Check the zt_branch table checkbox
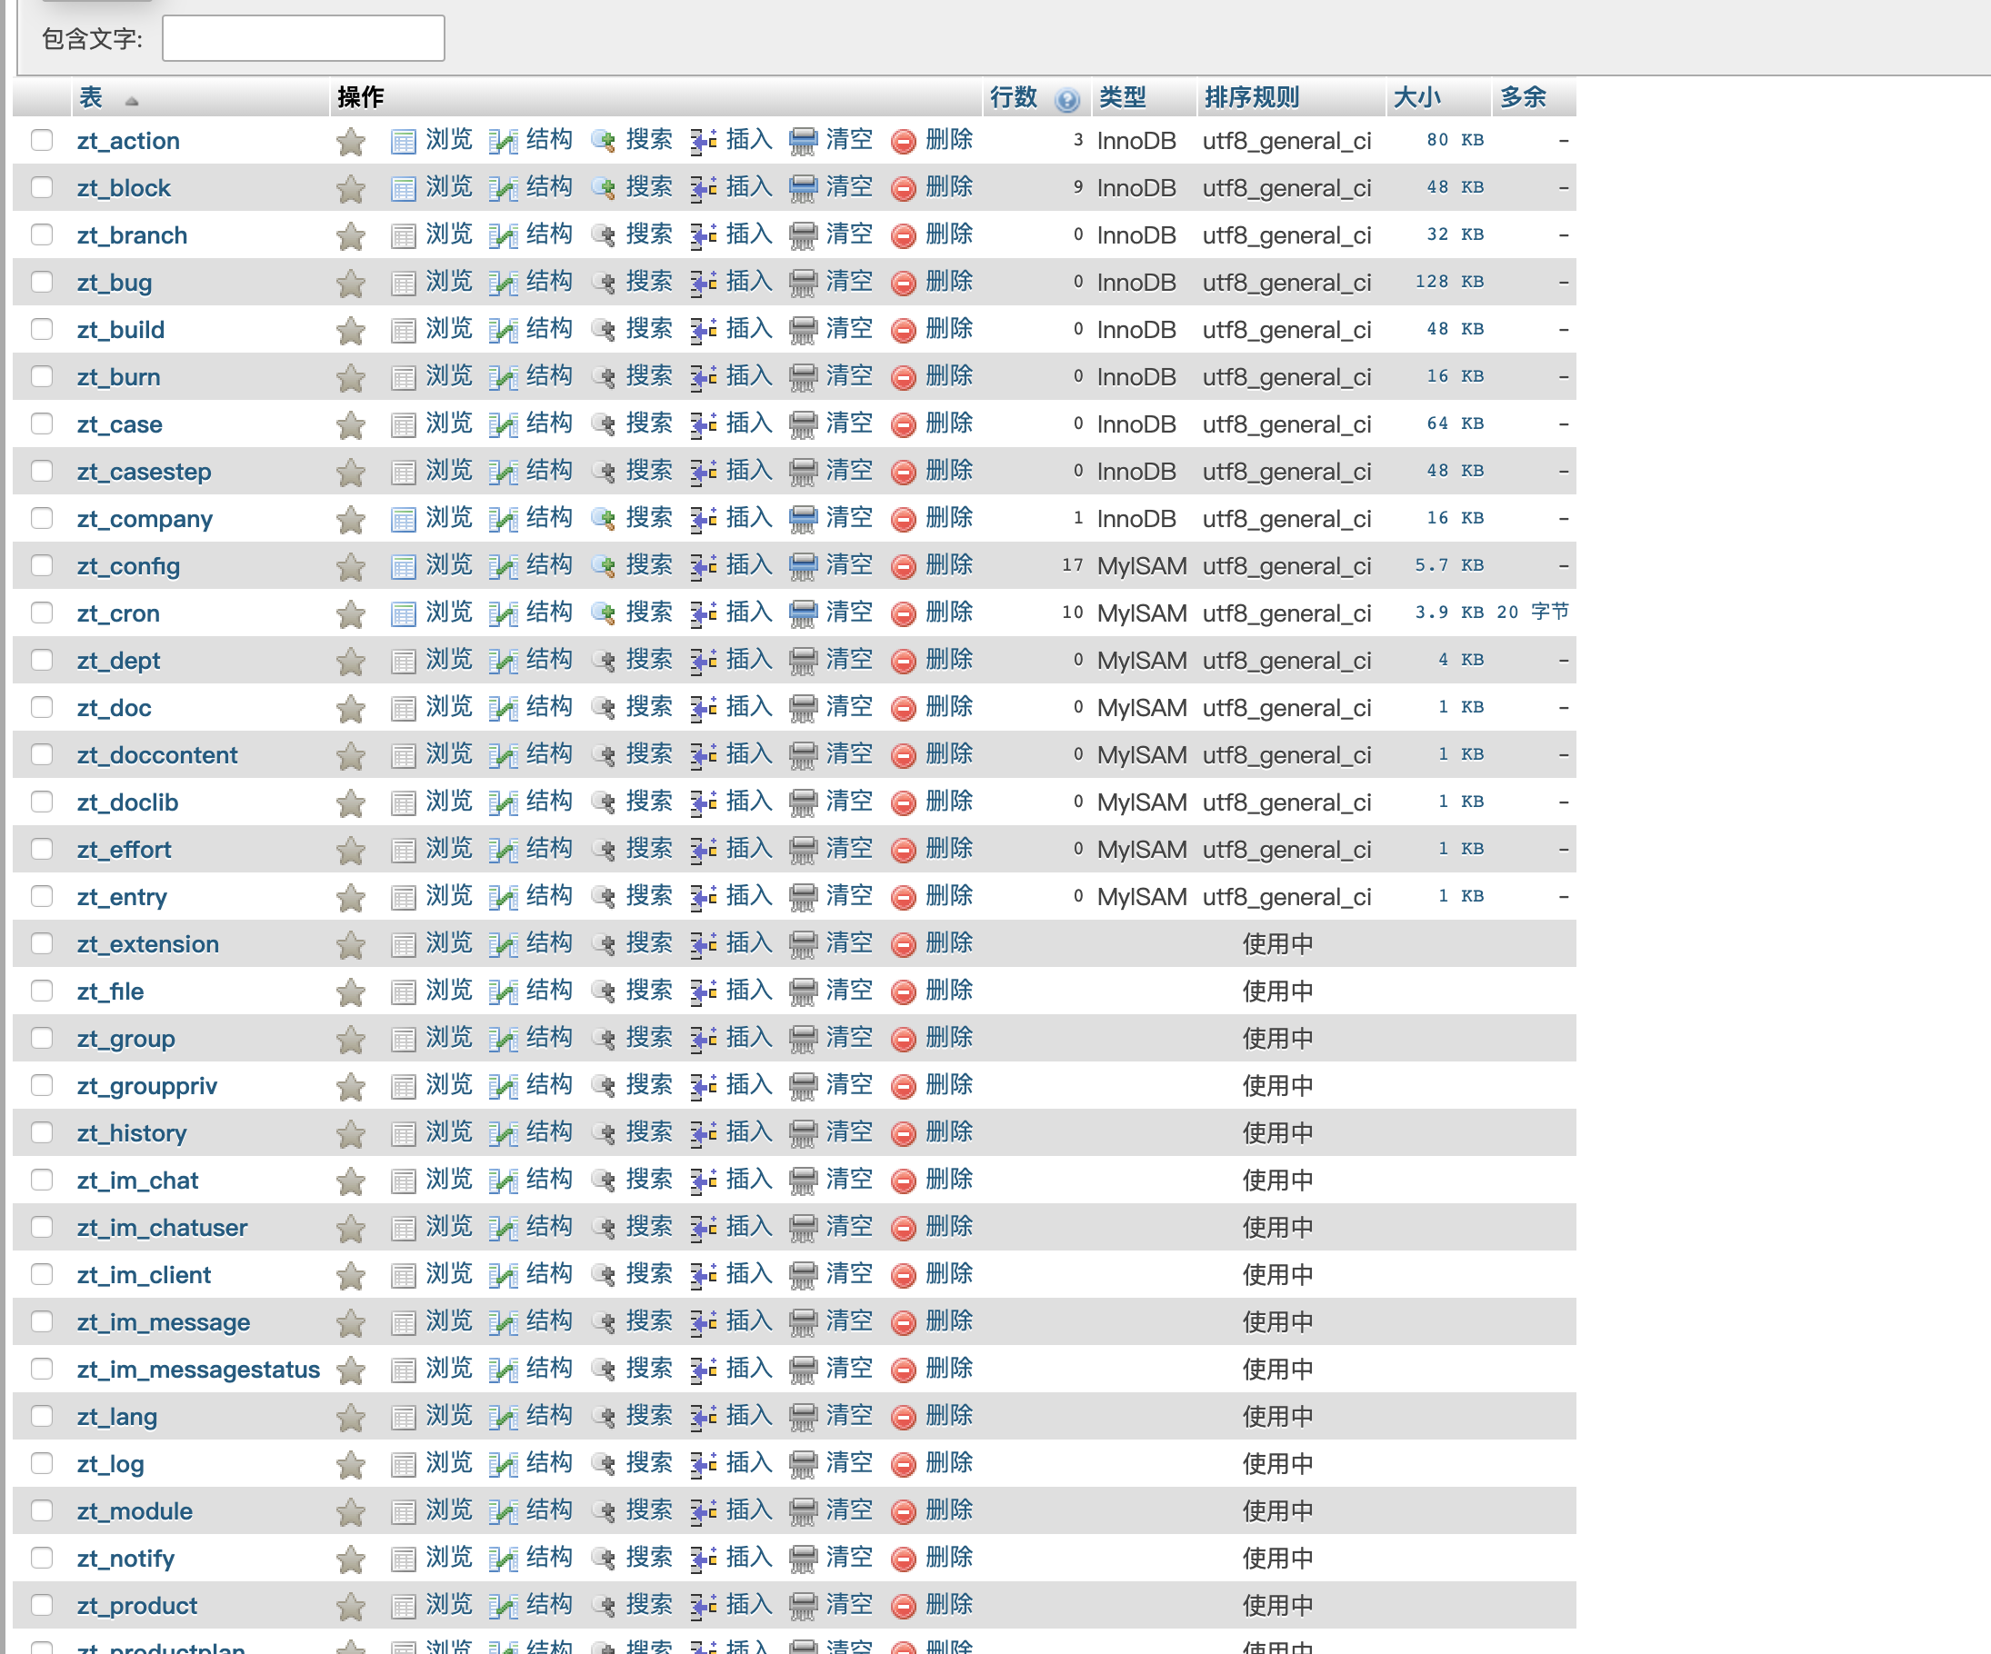Screen dimensions: 1991x1654 point(42,234)
